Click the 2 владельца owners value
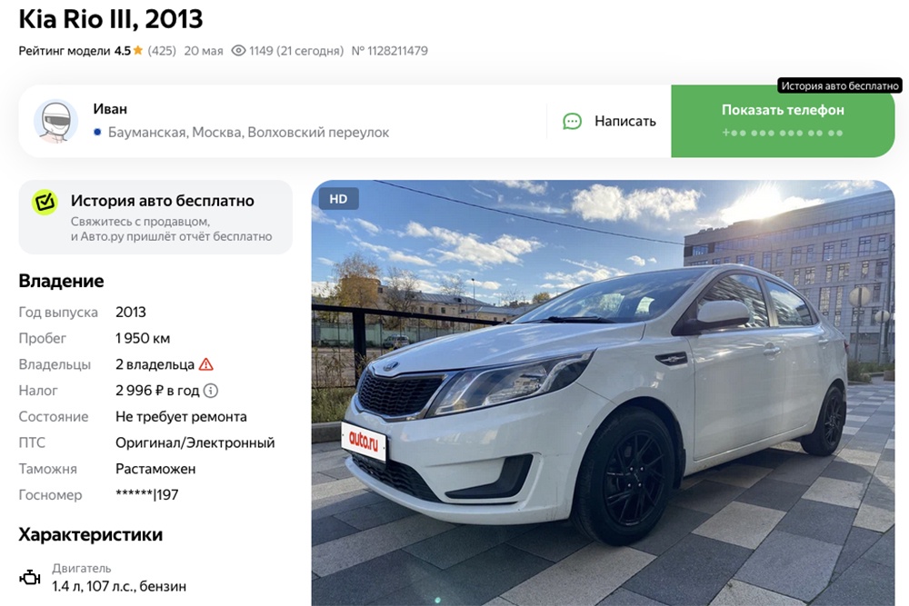 pyautogui.click(x=155, y=364)
